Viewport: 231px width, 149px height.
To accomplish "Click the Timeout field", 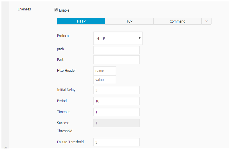I will click(x=116, y=112).
